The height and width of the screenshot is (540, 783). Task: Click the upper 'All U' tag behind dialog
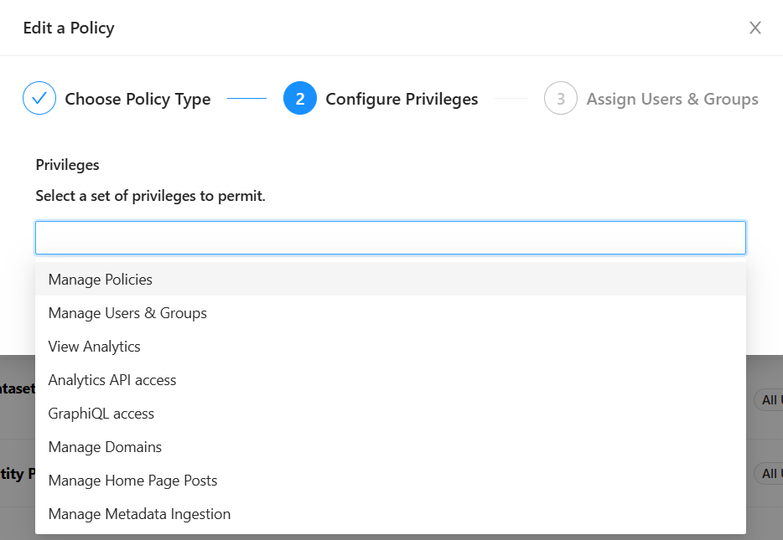point(768,399)
